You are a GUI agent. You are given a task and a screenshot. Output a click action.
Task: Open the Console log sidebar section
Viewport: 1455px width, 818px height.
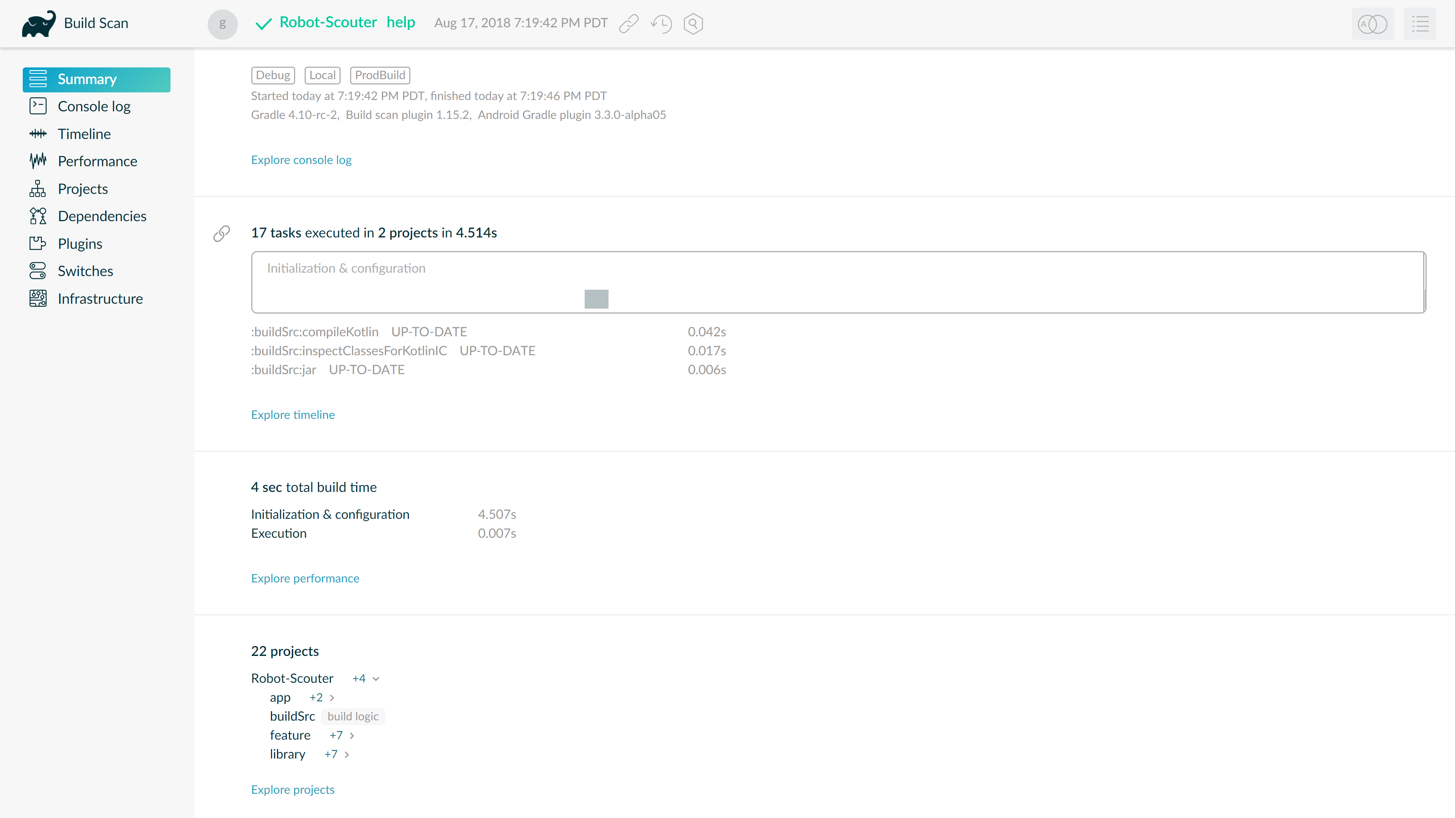[94, 107]
